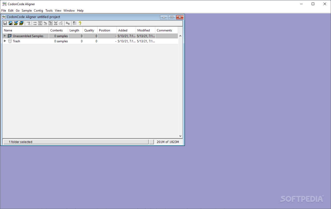Sort by the Contents column header
This screenshot has width=331, height=209.
pos(58,30)
